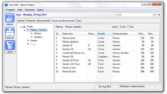Click the Karate bullet icon in tree

point(28,40)
